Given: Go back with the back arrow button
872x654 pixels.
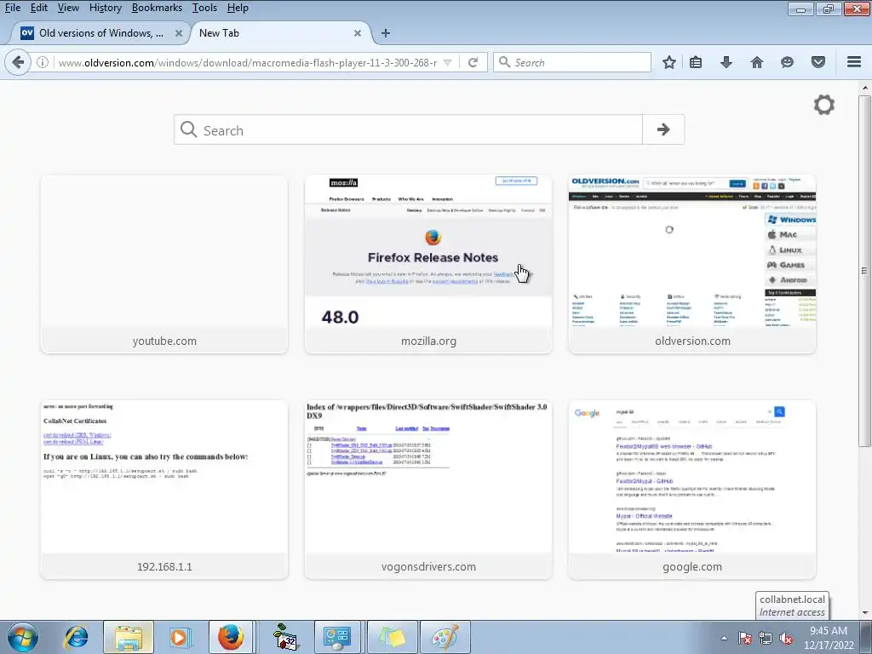Looking at the screenshot, I should pos(18,62).
